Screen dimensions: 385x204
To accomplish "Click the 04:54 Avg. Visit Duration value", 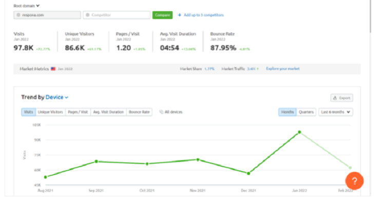I will 169,48.
